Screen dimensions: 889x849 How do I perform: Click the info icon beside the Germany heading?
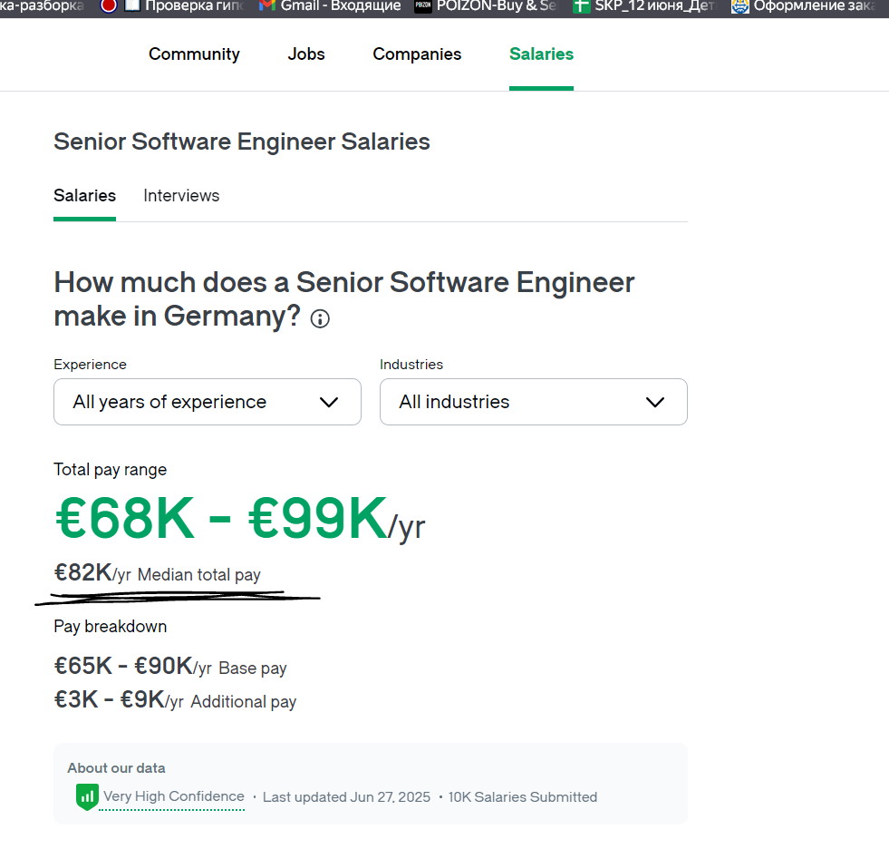click(320, 318)
